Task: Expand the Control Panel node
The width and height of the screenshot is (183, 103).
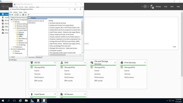Action: [15, 30]
